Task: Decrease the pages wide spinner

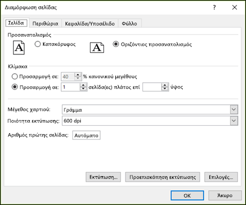Action: [83, 89]
